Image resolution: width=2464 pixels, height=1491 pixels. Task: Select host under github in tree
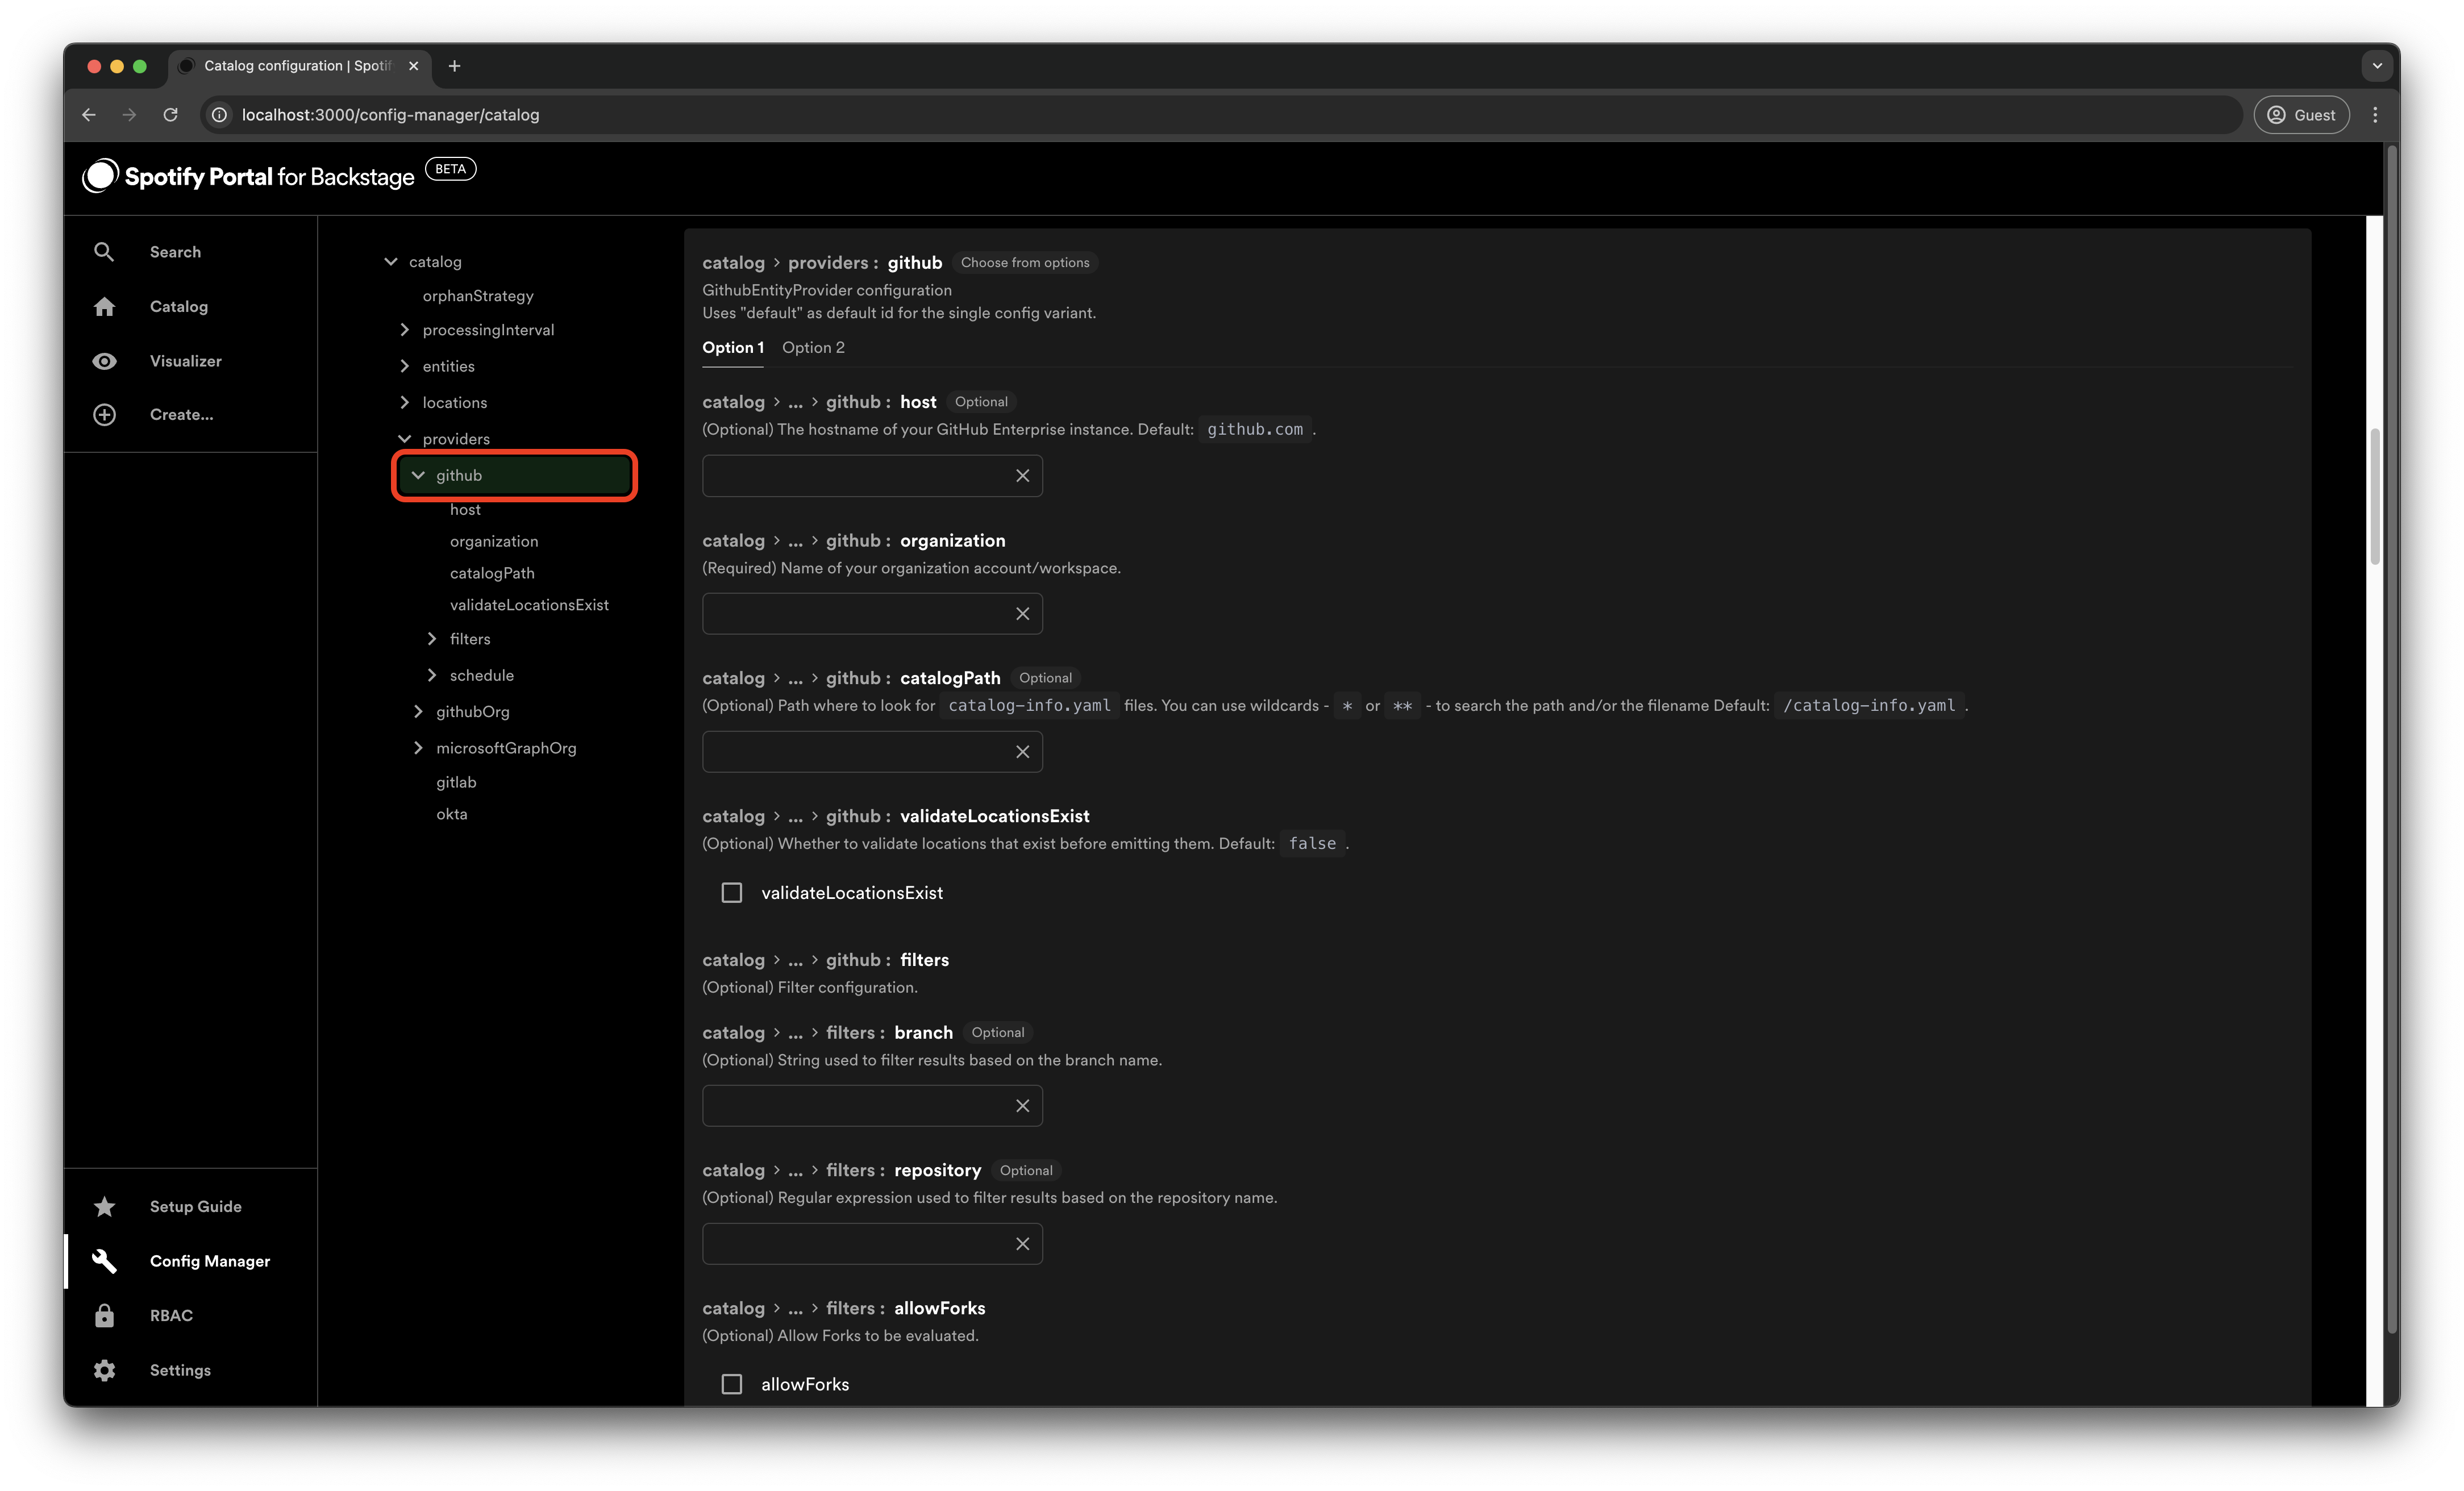pyautogui.click(x=465, y=510)
